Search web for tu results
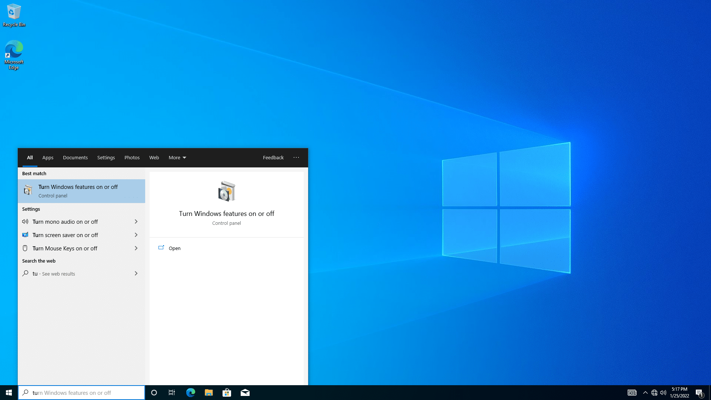The height and width of the screenshot is (400, 711). (81, 273)
